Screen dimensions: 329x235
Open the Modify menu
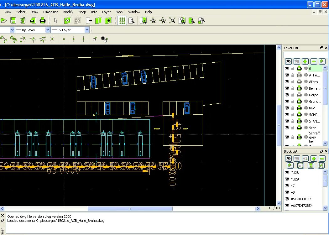tap(68, 12)
